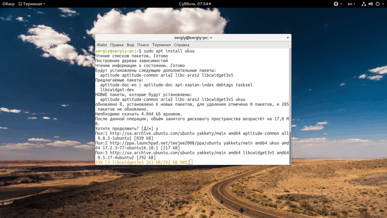Click the text 0.8.3-1ubuntu1 [839 kB]

coord(125,138)
